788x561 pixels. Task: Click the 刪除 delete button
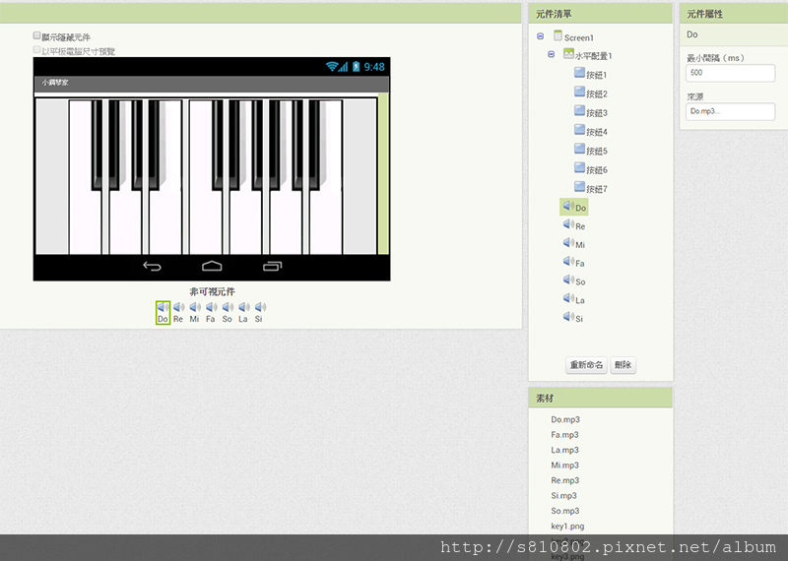624,365
